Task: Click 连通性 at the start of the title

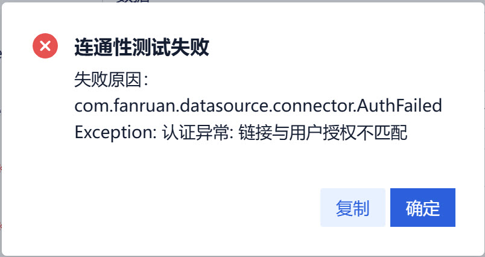Action: pyautogui.click(x=100, y=47)
